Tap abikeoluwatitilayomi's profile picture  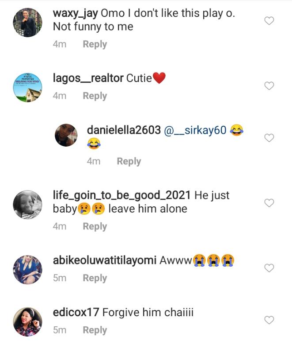(x=27, y=269)
